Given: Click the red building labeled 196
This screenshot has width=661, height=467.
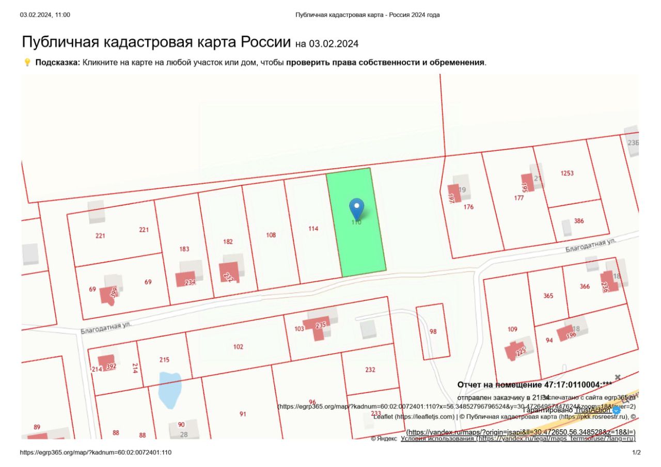Looking at the screenshot, I should pos(566,333).
